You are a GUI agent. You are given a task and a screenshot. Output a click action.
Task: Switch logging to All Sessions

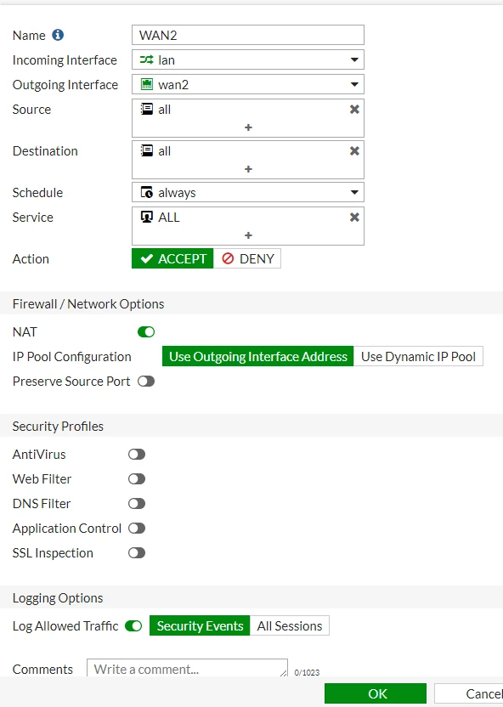pos(290,625)
